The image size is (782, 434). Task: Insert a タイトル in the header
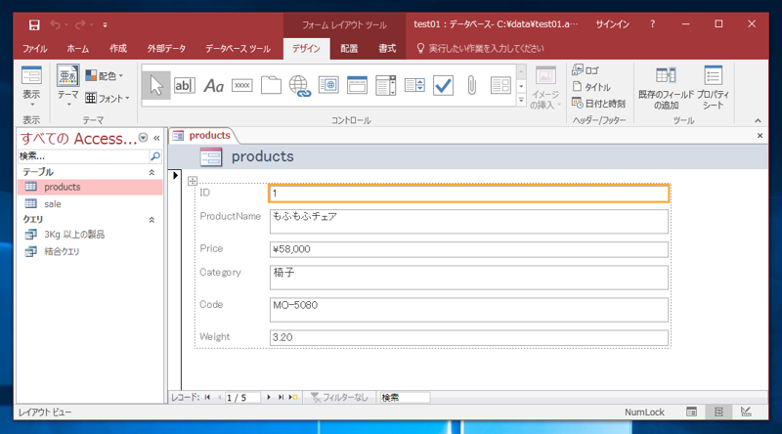pos(591,87)
